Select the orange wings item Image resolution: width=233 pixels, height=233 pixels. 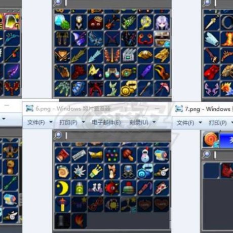click(x=112, y=55)
